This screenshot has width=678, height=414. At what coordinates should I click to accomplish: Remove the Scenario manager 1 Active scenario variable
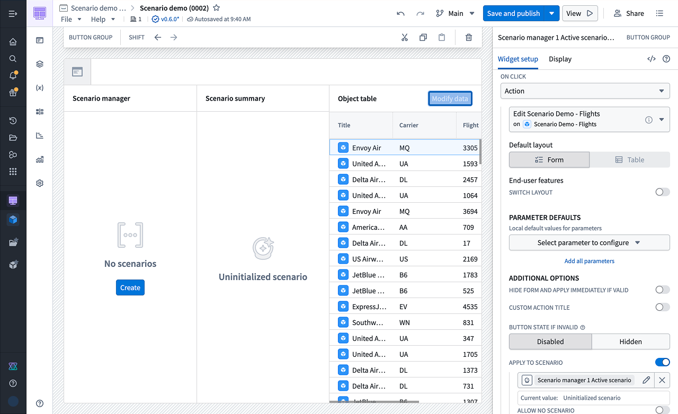coord(662,380)
